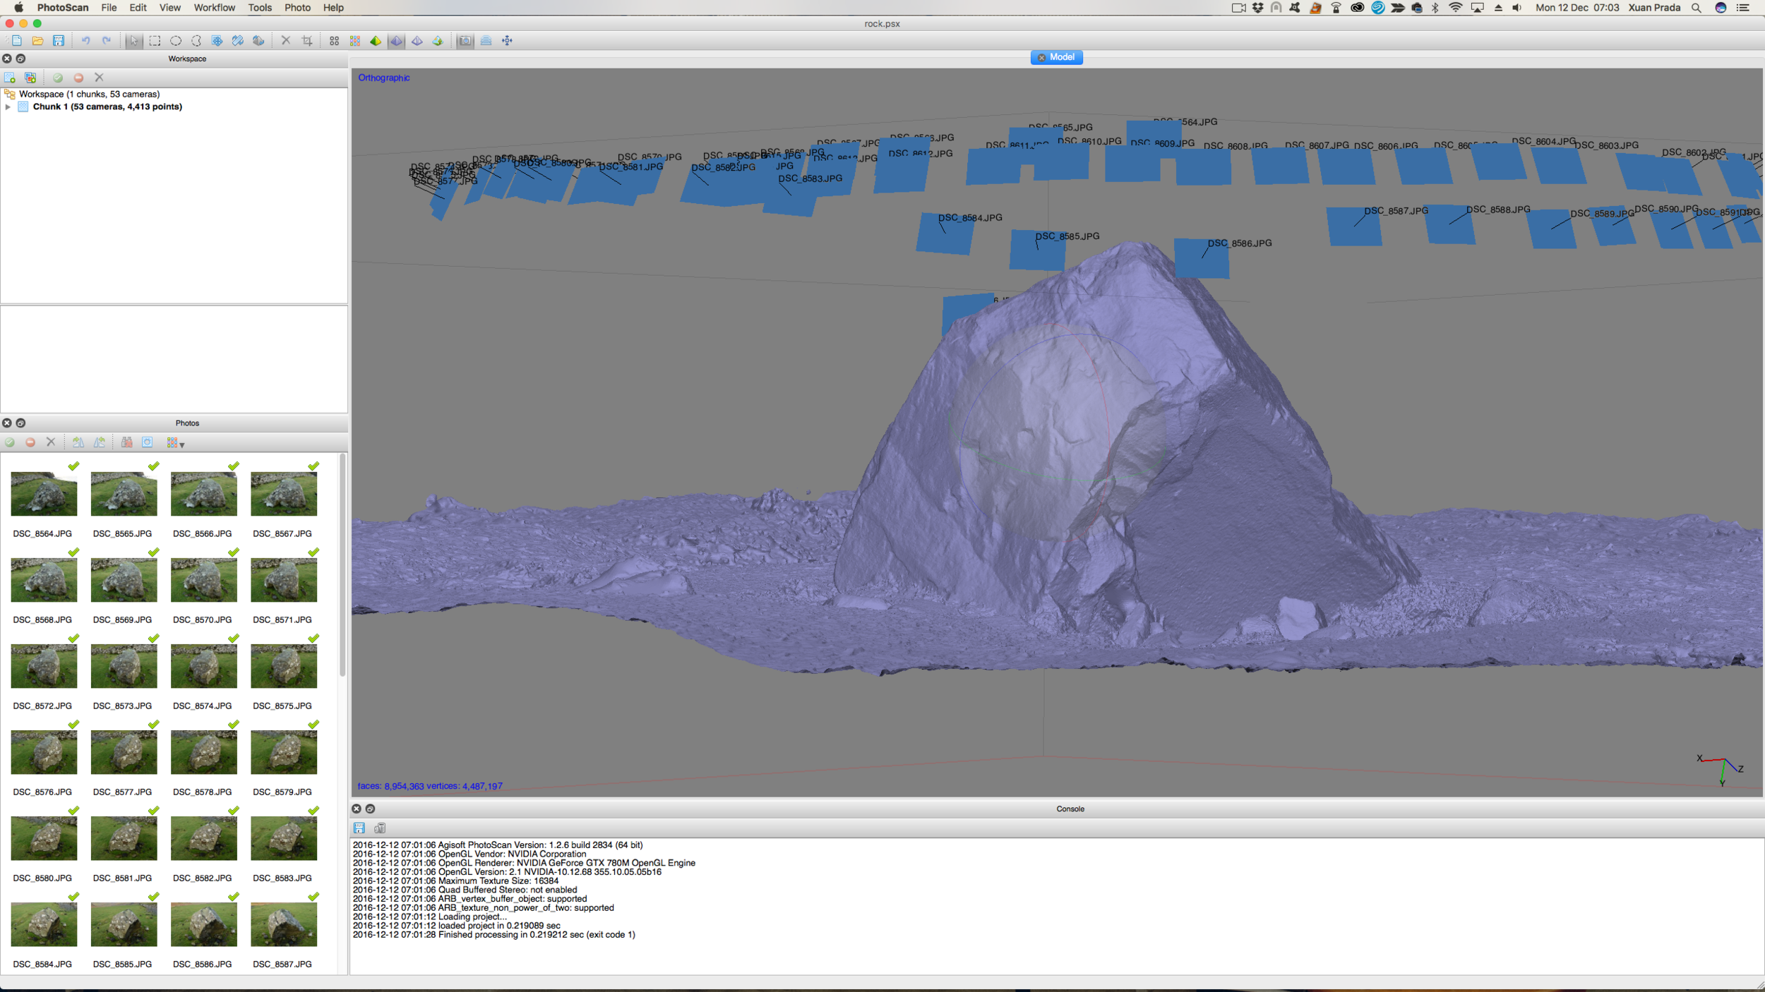Viewport: 1765px width, 992px height.
Task: Toggle textured model view mode
Action: pyautogui.click(x=438, y=41)
